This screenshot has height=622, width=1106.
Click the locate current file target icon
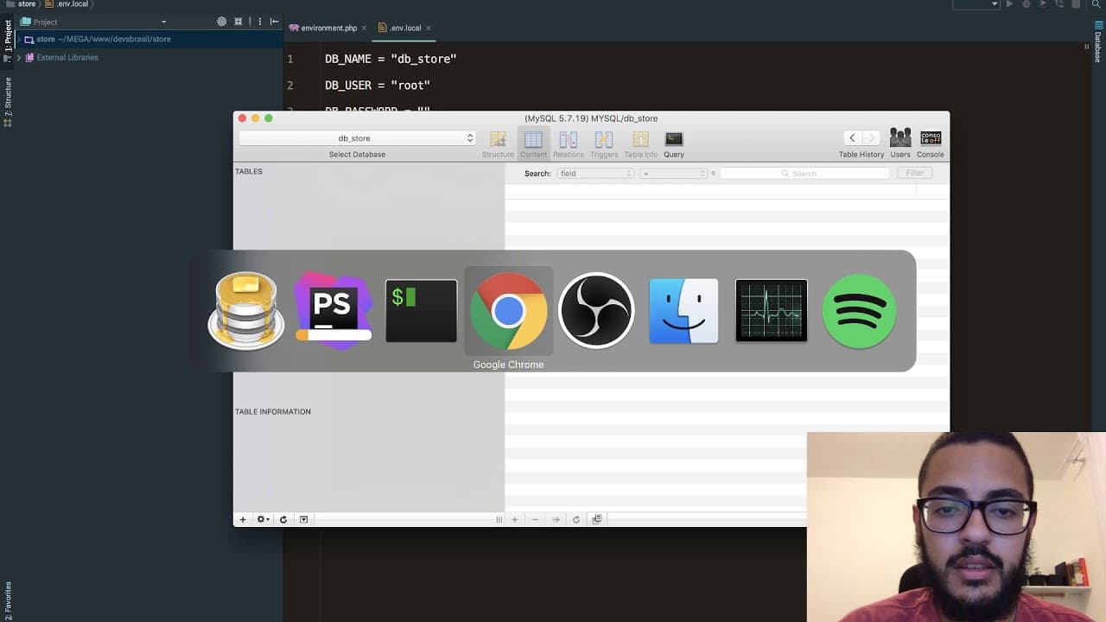coord(222,22)
